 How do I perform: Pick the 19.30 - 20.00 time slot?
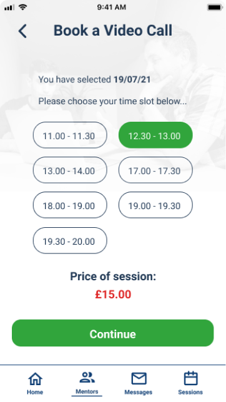70,240
